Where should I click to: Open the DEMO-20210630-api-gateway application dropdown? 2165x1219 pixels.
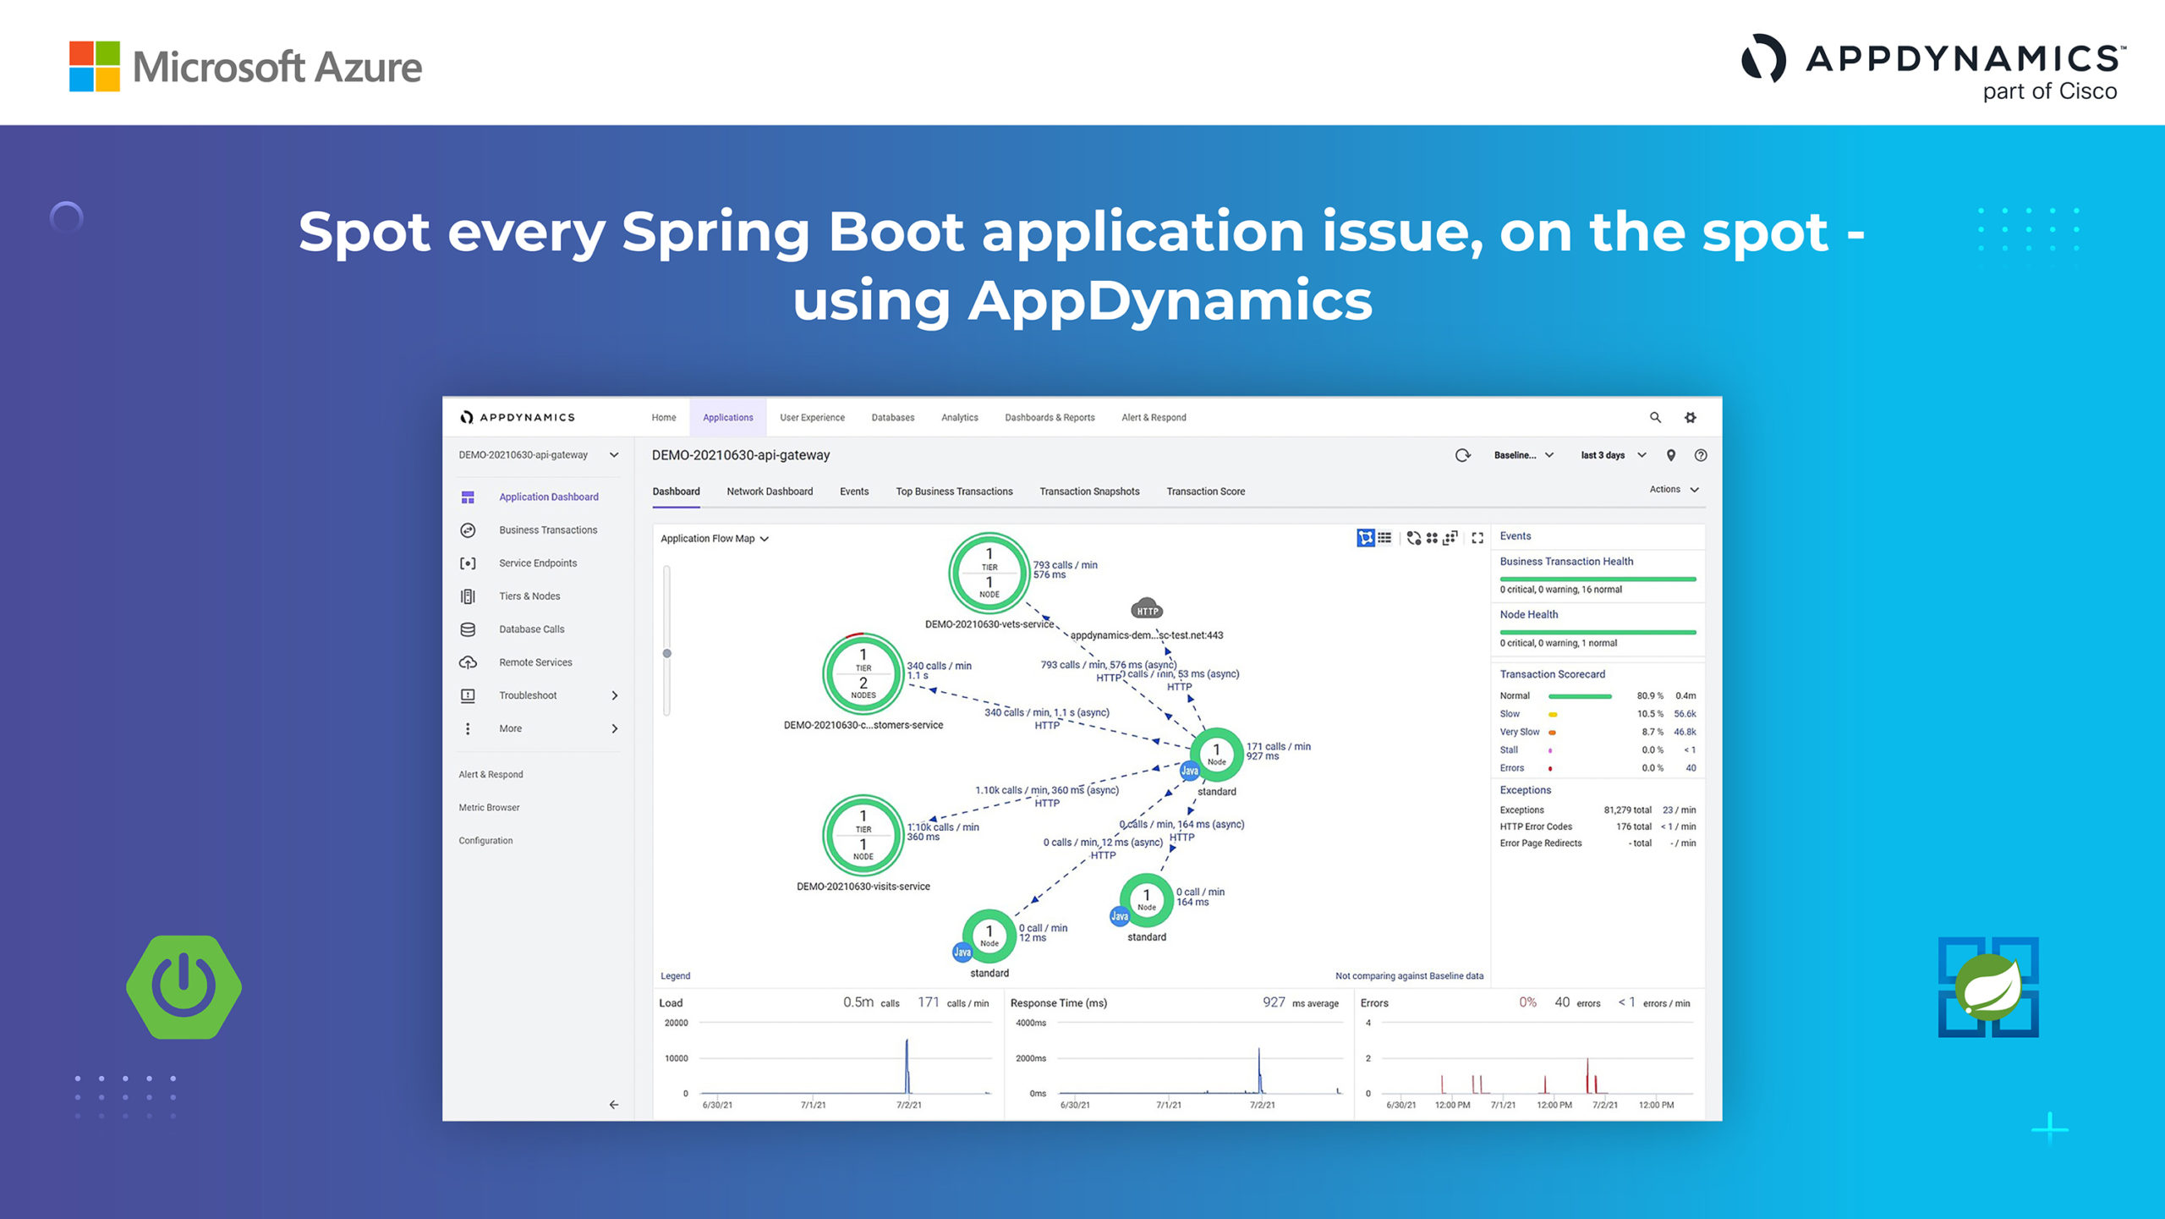coord(539,455)
